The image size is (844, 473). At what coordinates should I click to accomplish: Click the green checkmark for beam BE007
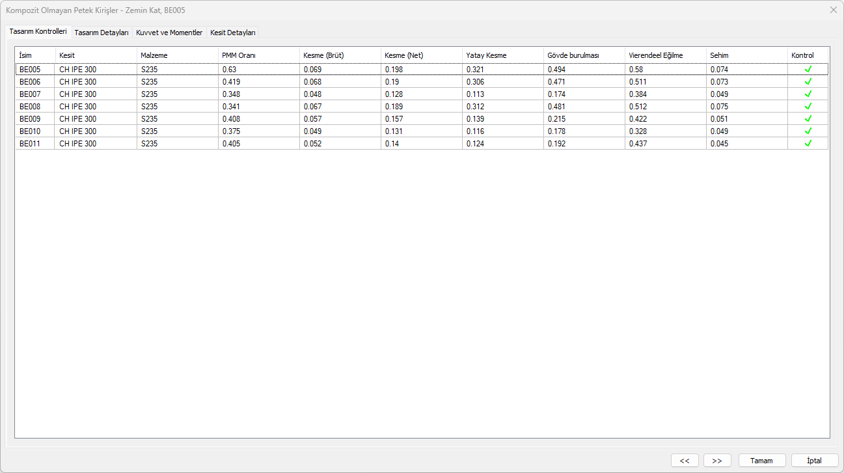coord(808,94)
